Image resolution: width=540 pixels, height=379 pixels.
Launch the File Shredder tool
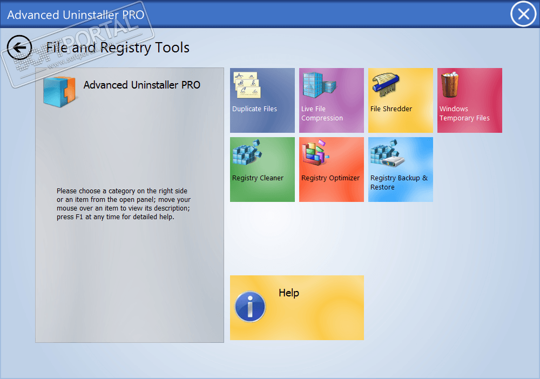[x=401, y=100]
